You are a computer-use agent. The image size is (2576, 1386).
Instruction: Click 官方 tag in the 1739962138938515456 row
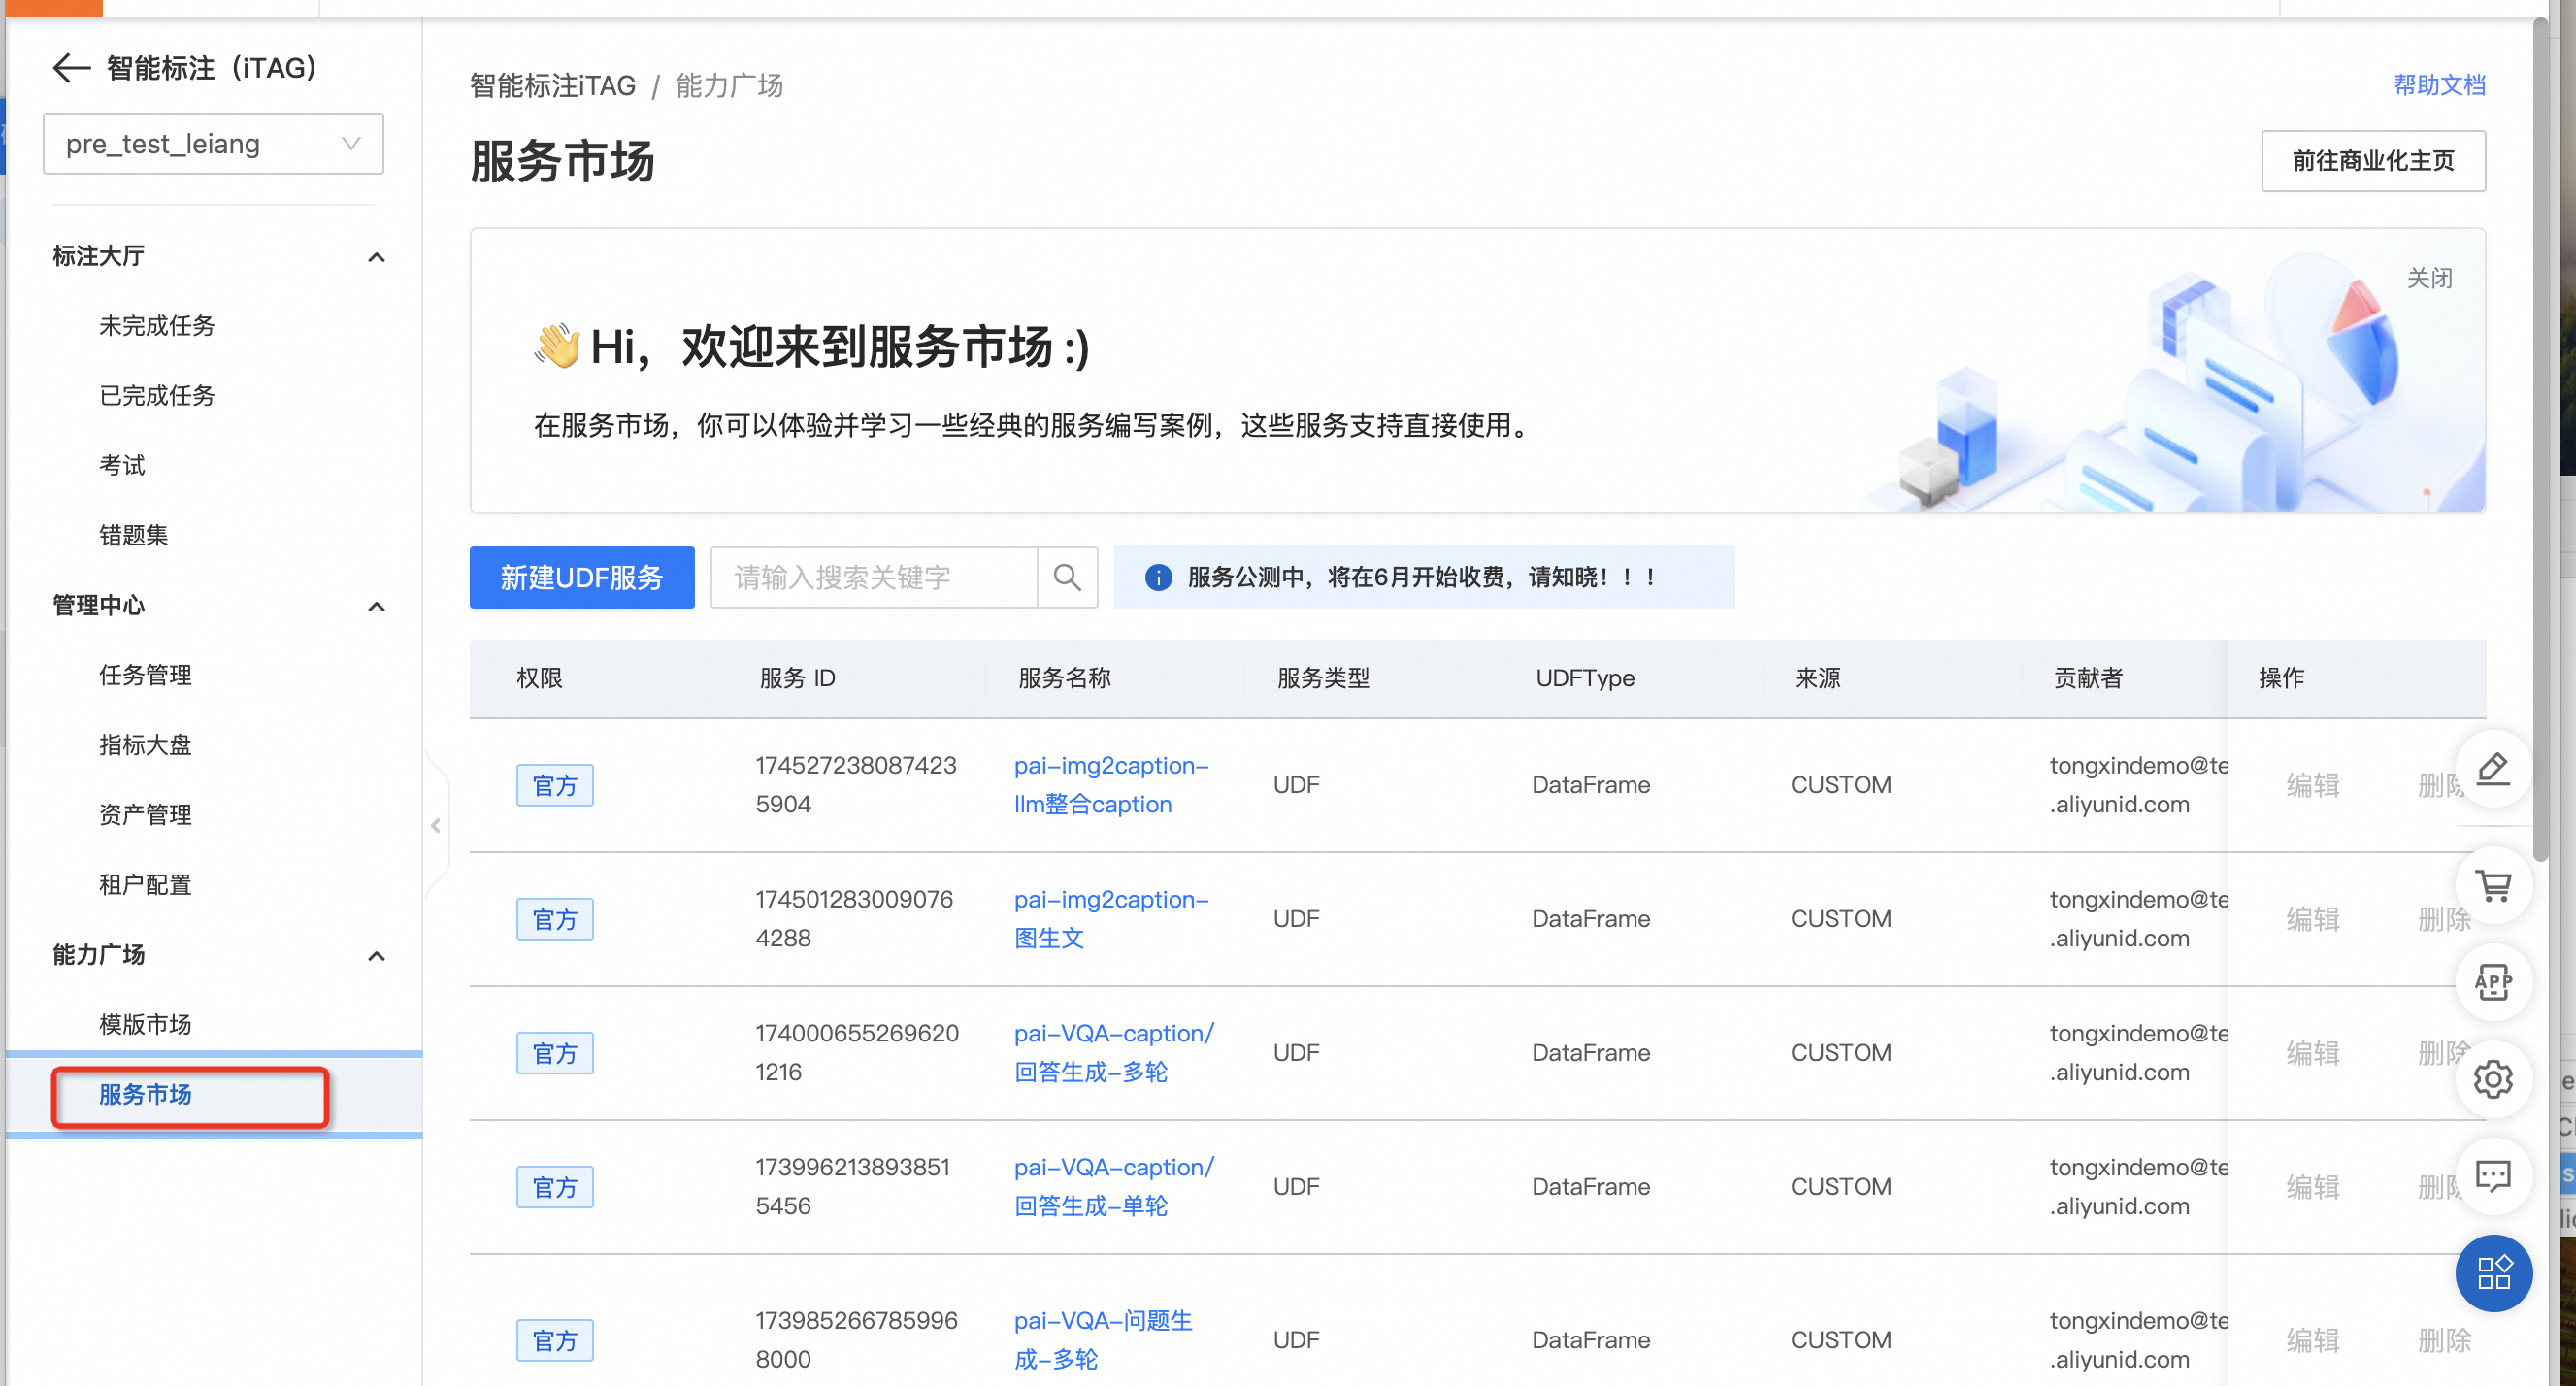click(555, 1187)
